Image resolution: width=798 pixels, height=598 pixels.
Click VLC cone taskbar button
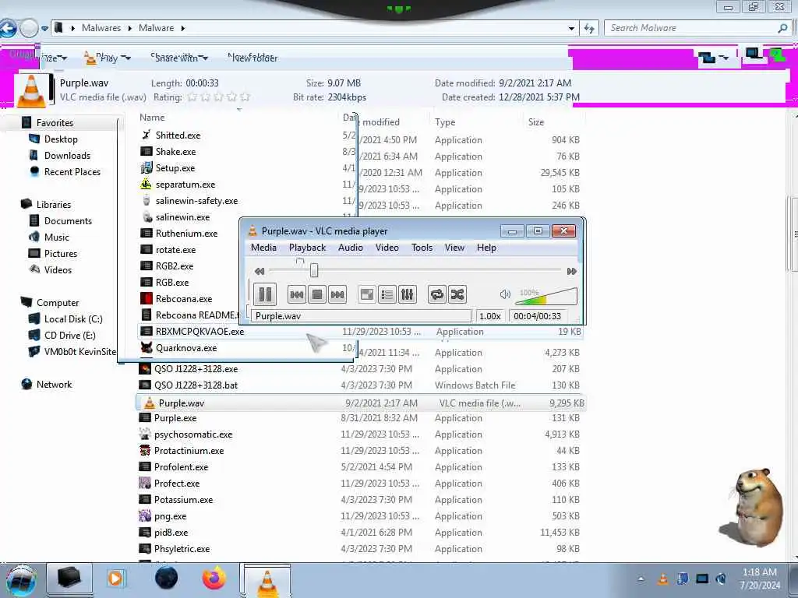click(x=266, y=580)
